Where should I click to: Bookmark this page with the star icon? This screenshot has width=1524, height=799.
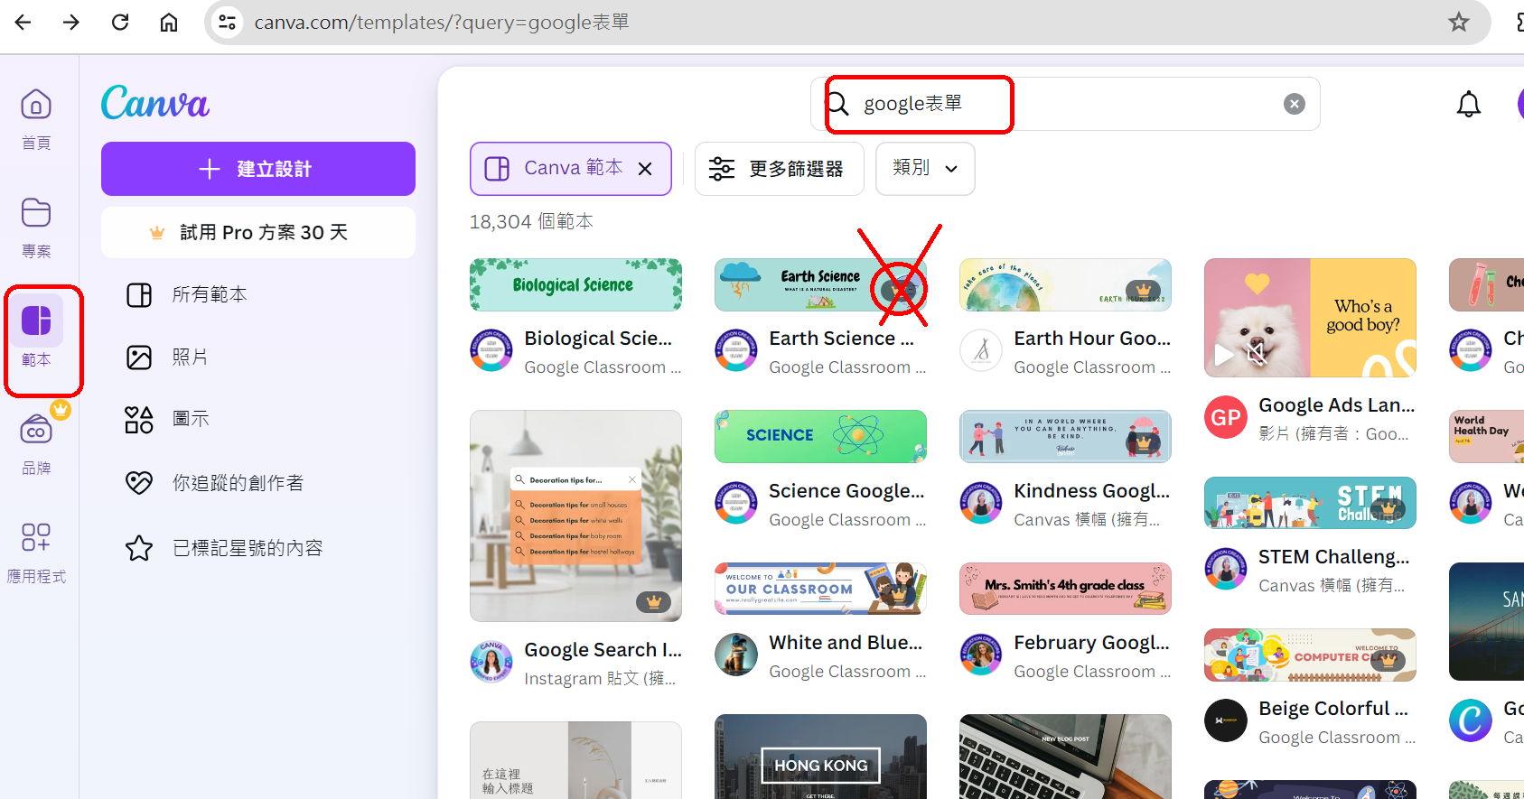[x=1458, y=23]
